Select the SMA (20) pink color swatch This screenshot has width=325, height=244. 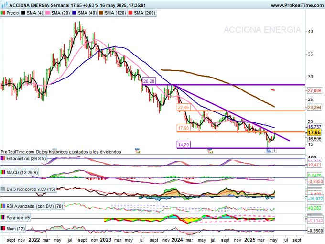tap(48, 13)
